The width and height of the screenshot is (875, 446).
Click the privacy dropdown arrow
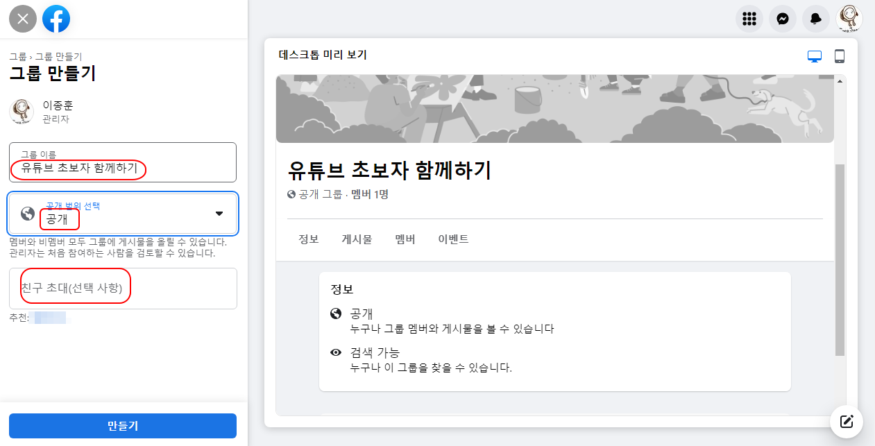(x=219, y=214)
